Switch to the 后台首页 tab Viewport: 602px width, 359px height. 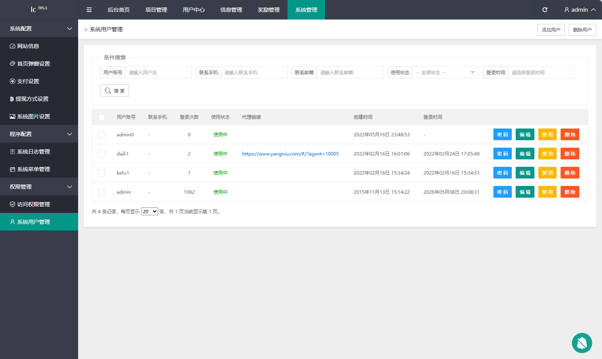119,10
